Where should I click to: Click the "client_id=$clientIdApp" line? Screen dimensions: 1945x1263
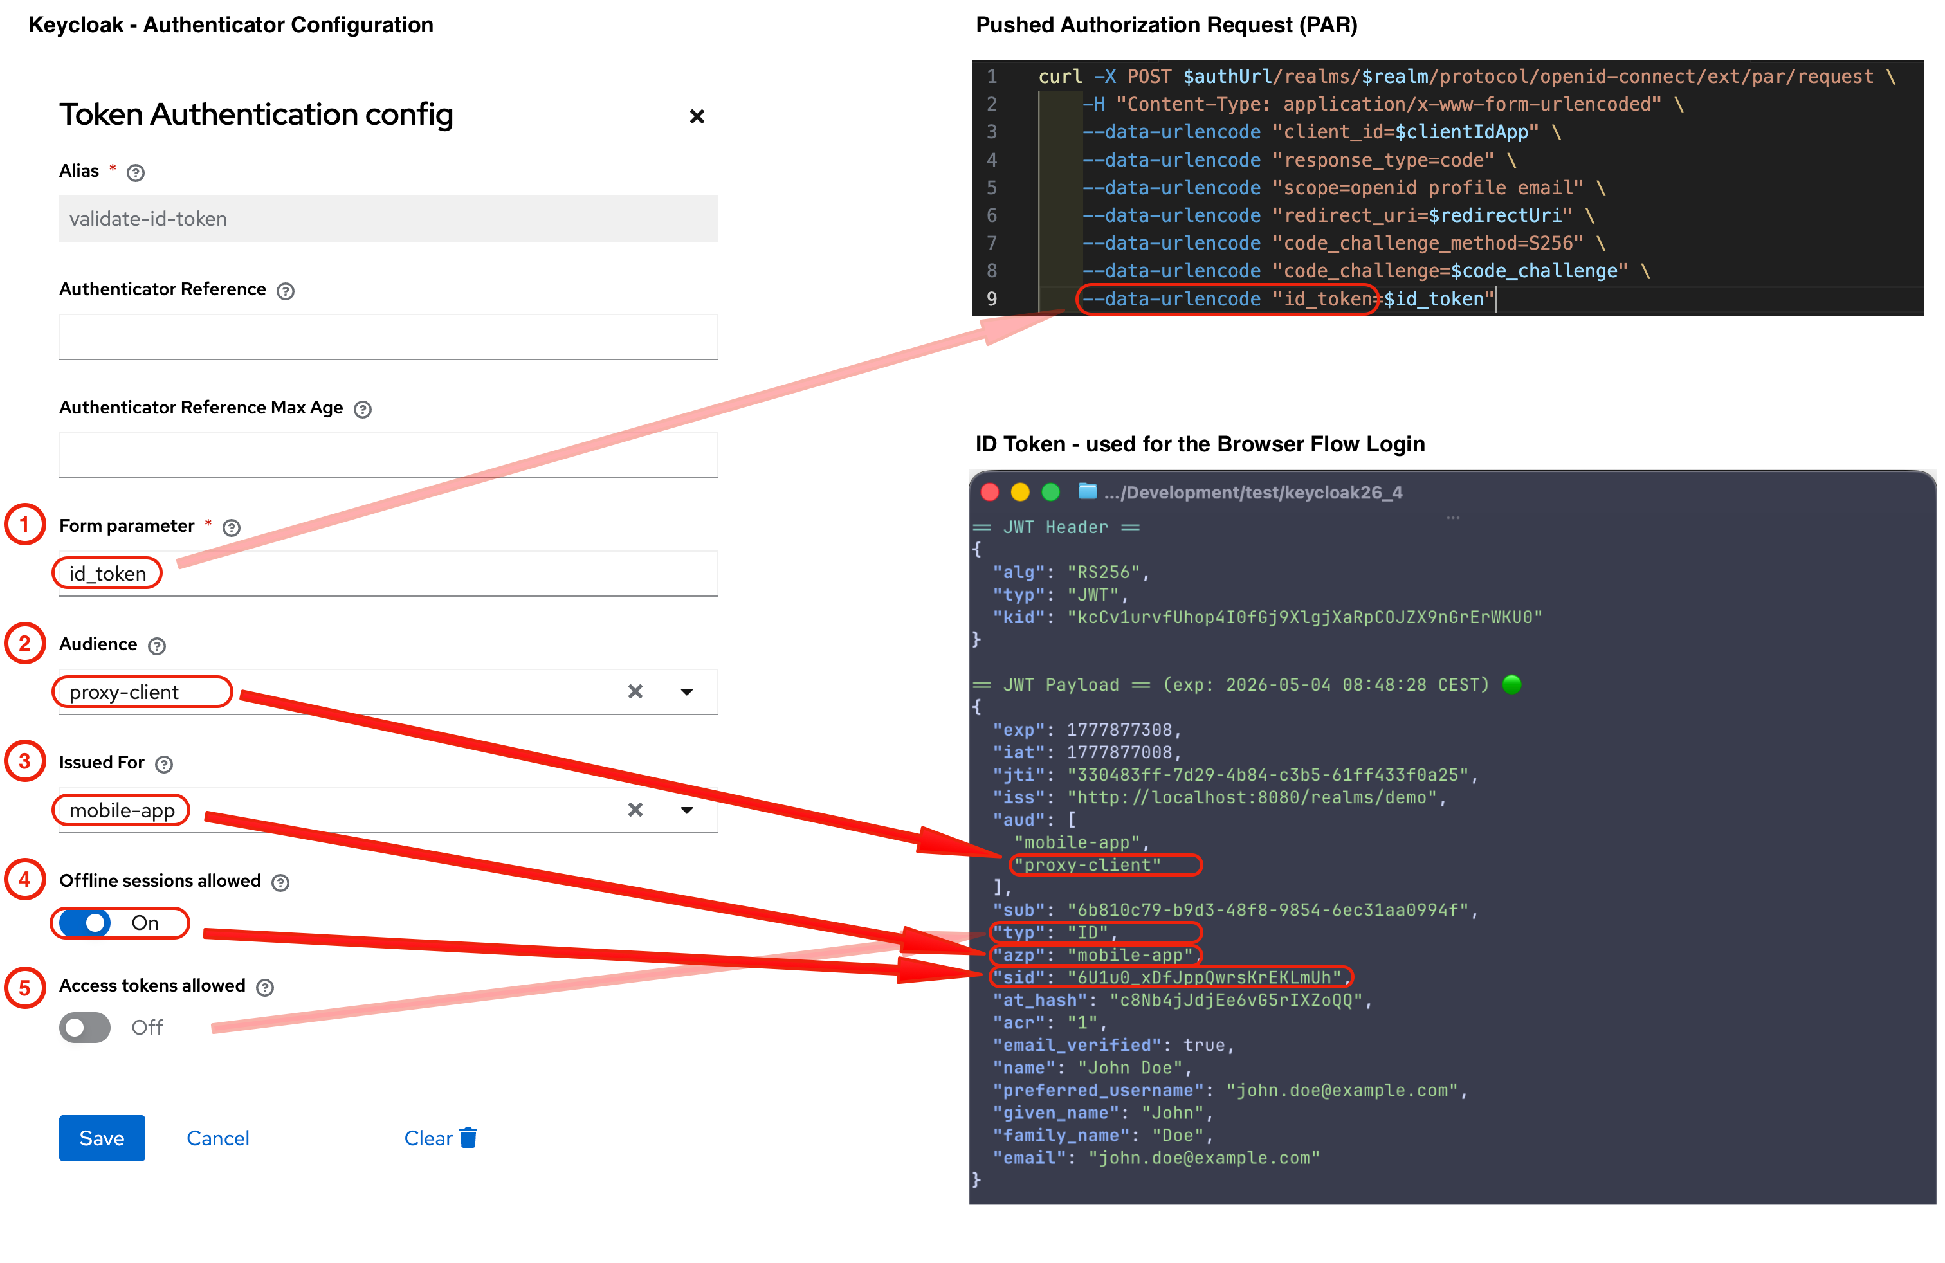[x=1322, y=132]
